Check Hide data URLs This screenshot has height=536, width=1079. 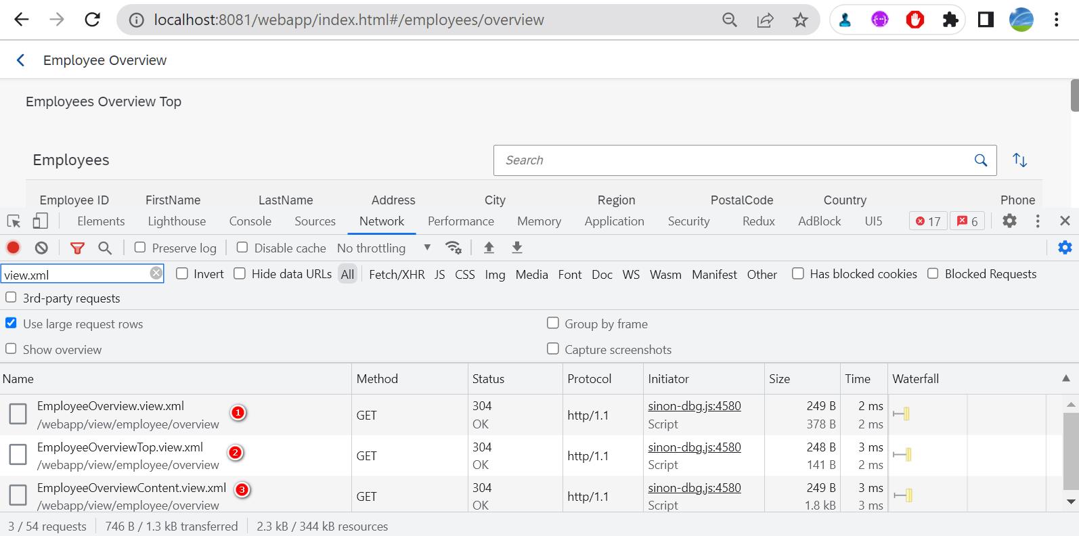point(240,273)
